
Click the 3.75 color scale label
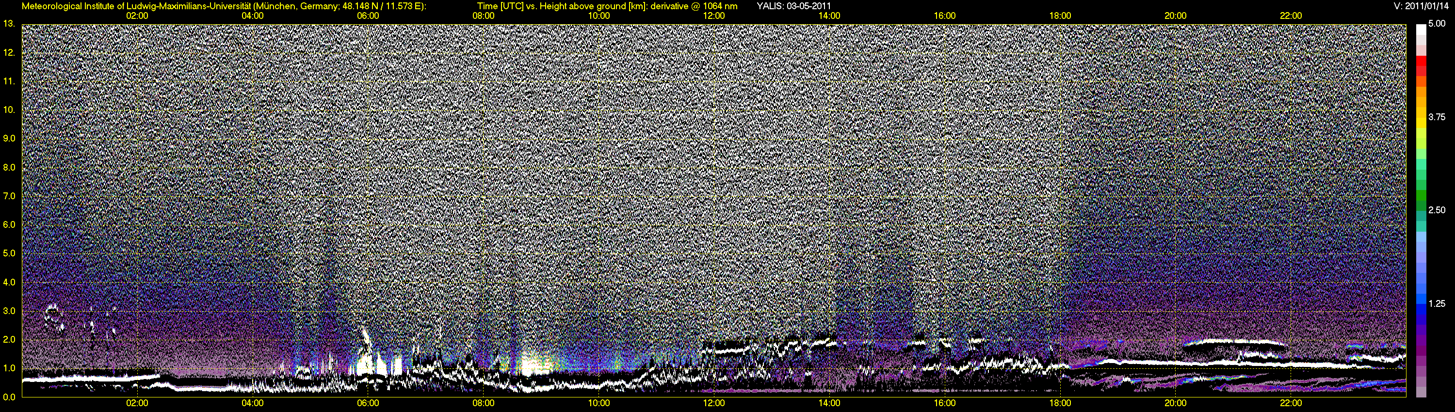1437,117
